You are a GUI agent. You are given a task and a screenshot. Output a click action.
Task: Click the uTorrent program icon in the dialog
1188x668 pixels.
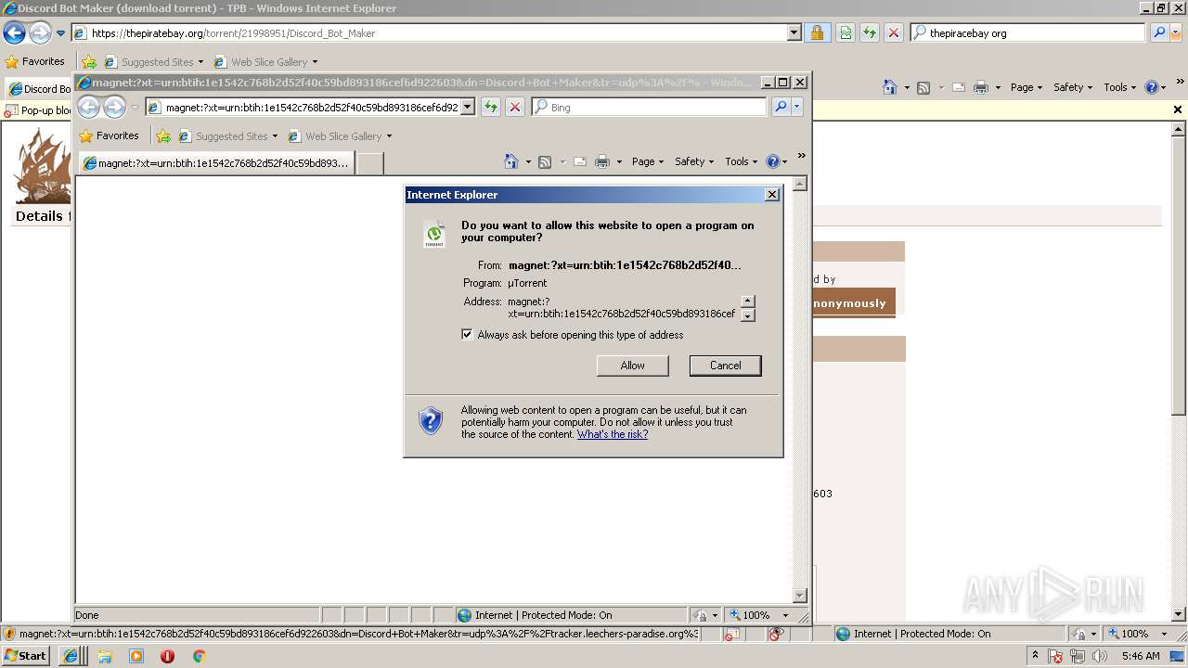coord(434,234)
